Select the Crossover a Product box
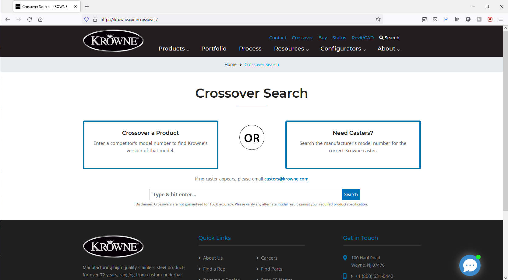 pos(150,145)
